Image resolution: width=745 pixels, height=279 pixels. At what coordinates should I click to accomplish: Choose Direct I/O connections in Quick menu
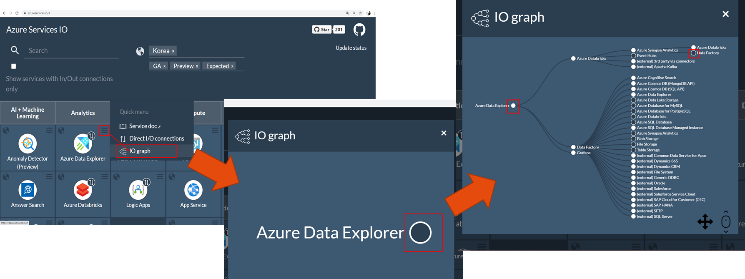click(x=152, y=138)
